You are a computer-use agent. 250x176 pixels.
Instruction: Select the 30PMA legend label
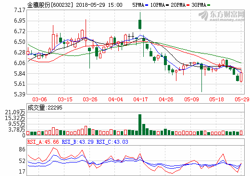(199, 5)
